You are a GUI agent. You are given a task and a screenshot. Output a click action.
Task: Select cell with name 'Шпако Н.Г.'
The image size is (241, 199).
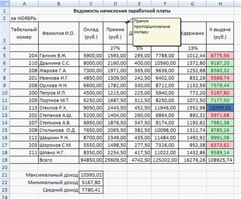click(x=58, y=153)
